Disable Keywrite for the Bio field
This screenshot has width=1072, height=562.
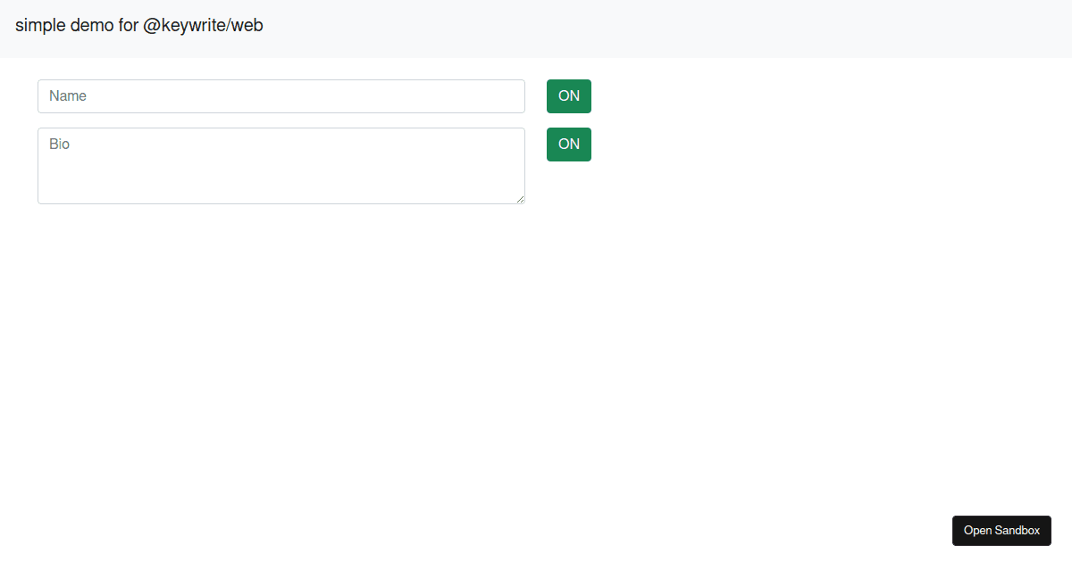point(569,145)
